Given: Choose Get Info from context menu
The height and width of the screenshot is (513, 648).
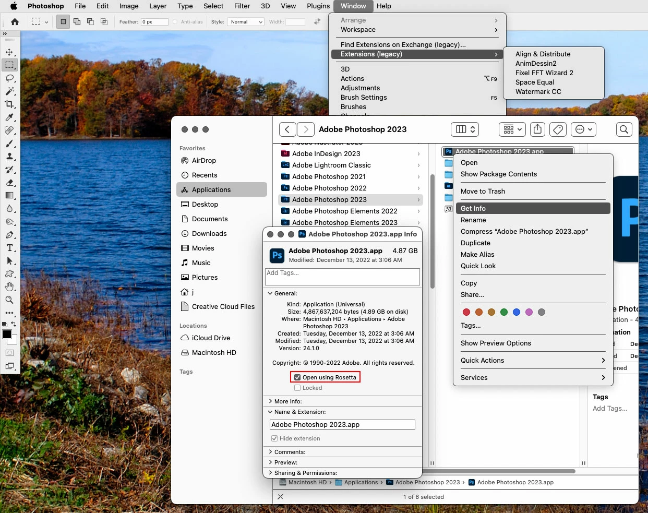Looking at the screenshot, I should click(x=533, y=208).
